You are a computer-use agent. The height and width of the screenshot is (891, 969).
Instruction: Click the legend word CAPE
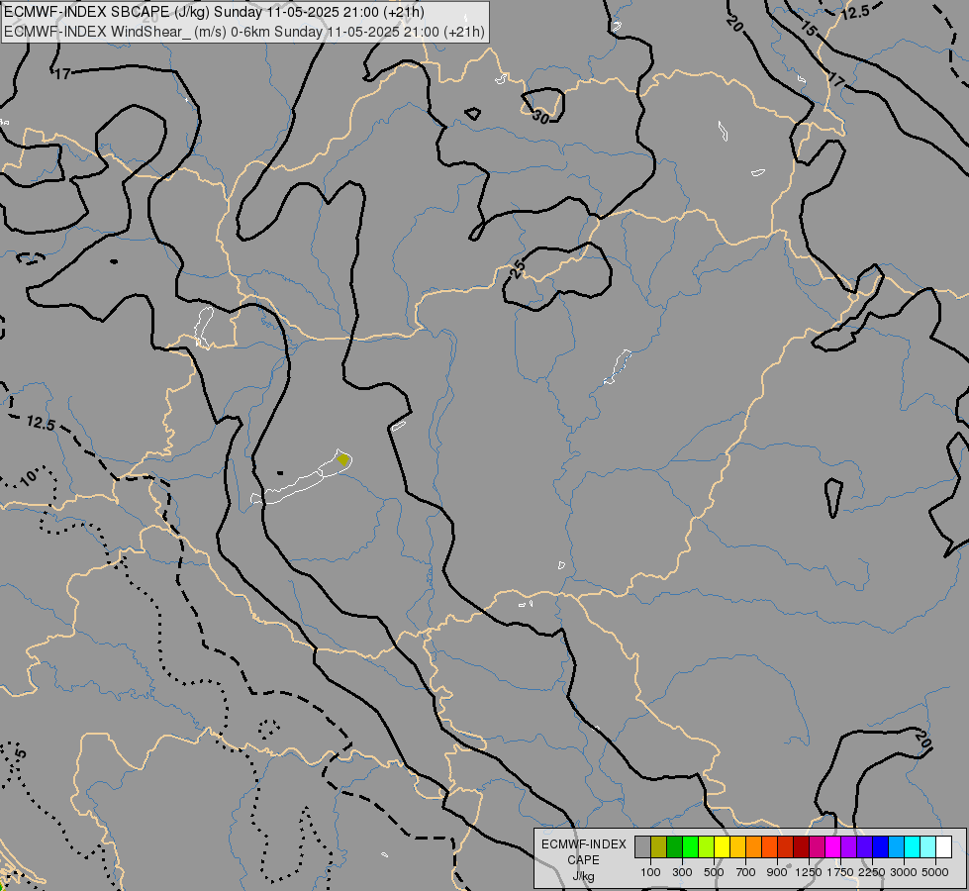pyautogui.click(x=583, y=860)
